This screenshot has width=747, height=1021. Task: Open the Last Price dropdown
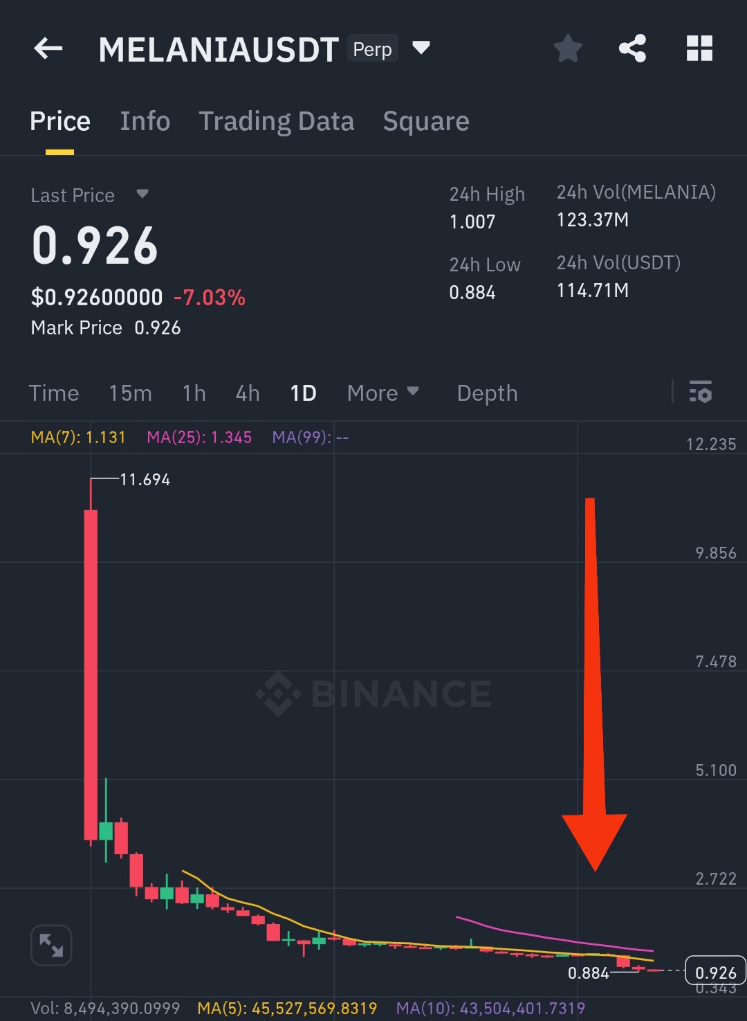[142, 195]
